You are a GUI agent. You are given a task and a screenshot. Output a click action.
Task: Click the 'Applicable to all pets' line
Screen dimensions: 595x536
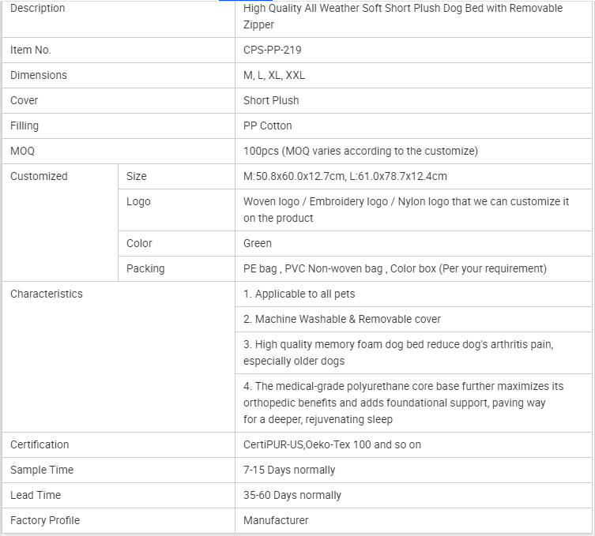coord(299,294)
